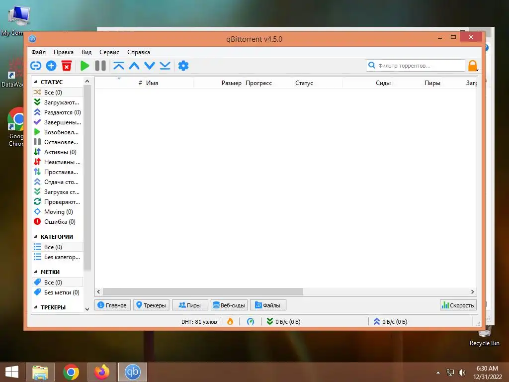Image resolution: width=509 pixels, height=382 pixels.
Task: Move torrent down in queue icon
Action: coord(150,66)
